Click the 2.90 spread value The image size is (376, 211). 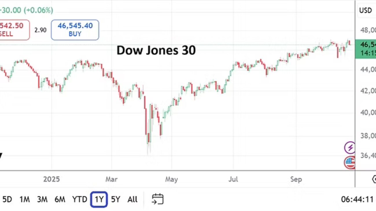click(40, 30)
